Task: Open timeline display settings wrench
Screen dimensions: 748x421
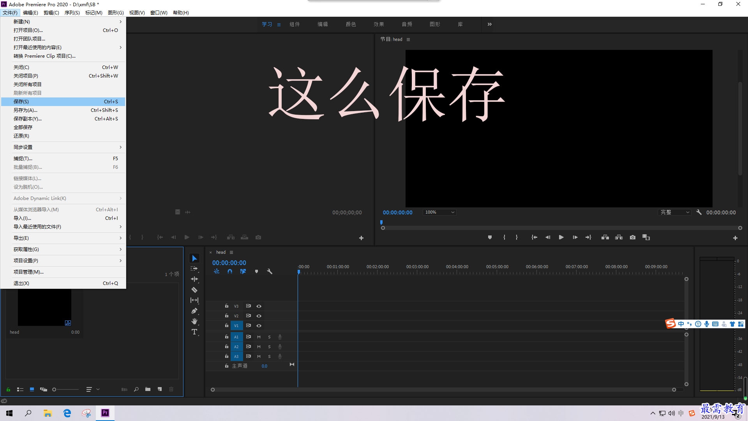Action: coord(269,271)
